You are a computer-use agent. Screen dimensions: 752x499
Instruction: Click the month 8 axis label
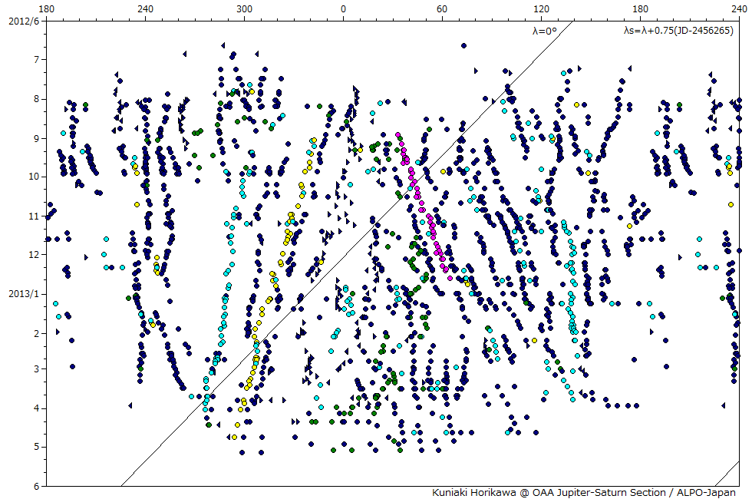tap(37, 100)
